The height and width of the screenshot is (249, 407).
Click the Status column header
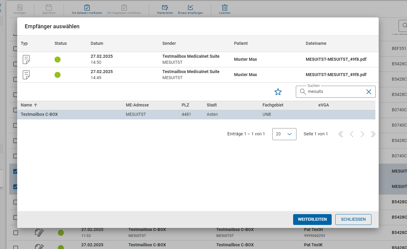point(61,43)
